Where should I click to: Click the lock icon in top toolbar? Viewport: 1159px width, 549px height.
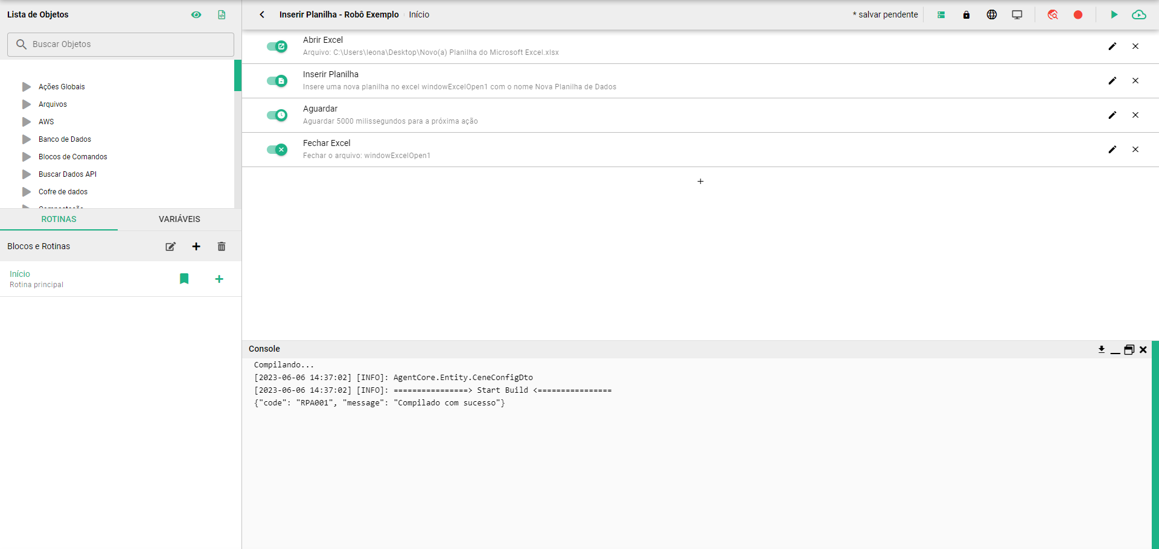(966, 14)
